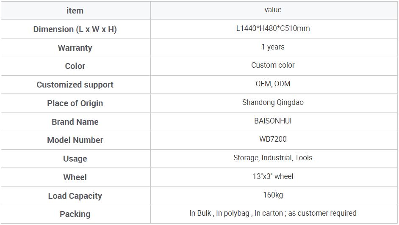Screen dimensions: 399x225
Task: Select the Color row label
Action: (75, 66)
